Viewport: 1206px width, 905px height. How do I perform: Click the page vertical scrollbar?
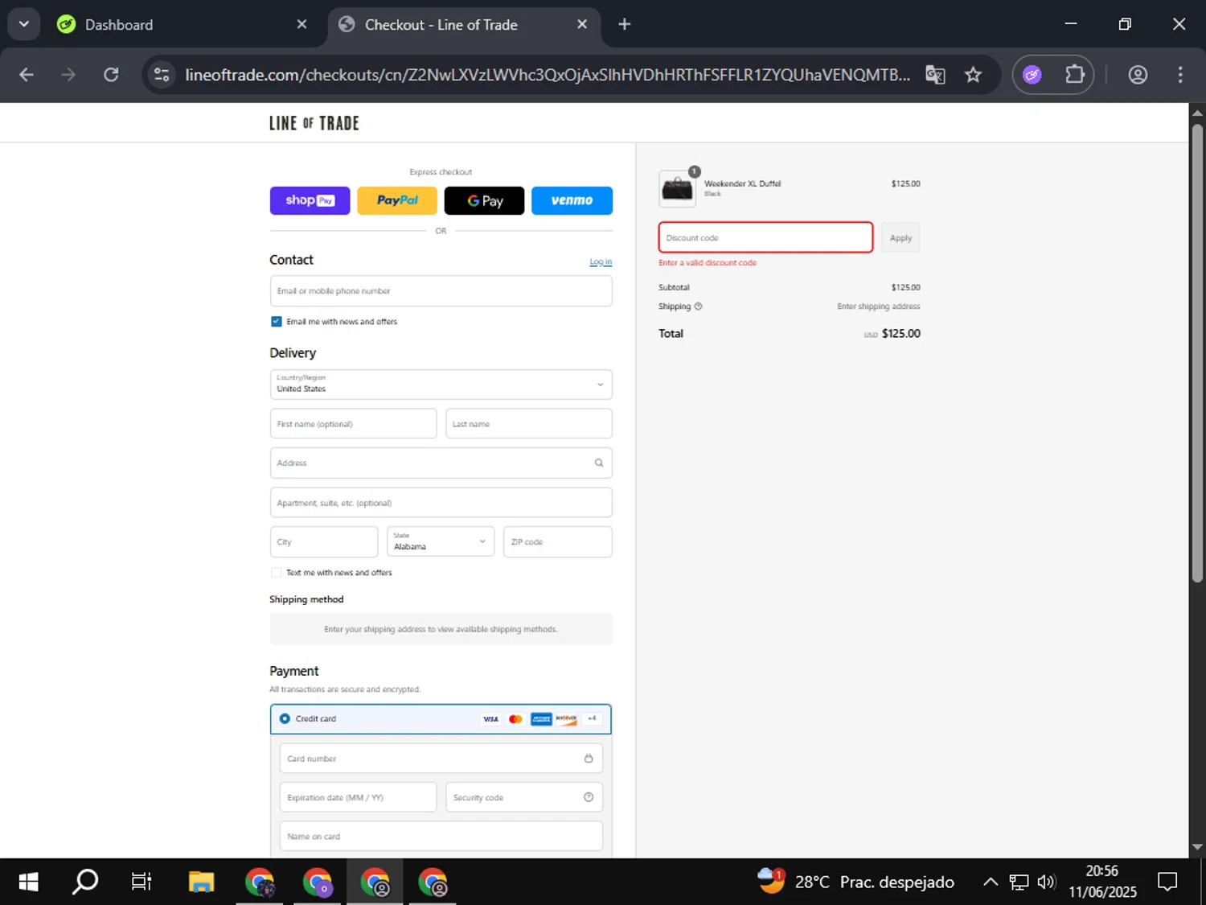[x=1197, y=354]
